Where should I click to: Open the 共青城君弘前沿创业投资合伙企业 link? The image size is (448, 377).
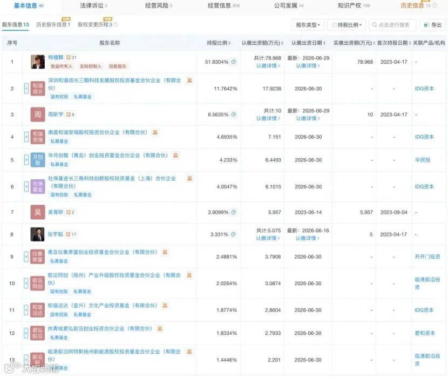pos(100,329)
